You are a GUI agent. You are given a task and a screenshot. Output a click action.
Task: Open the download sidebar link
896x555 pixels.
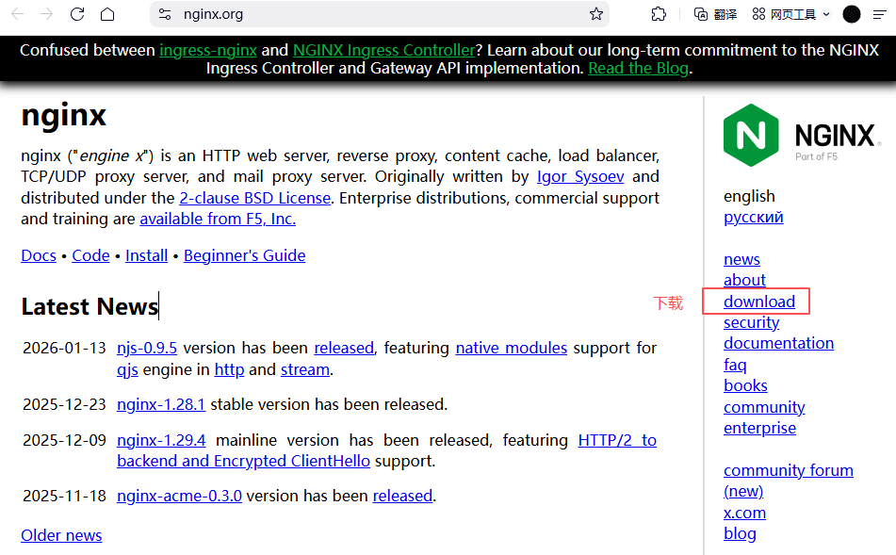coord(759,302)
